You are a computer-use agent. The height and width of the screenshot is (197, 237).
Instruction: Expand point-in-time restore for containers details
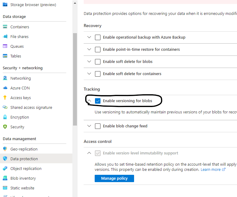click(x=89, y=49)
